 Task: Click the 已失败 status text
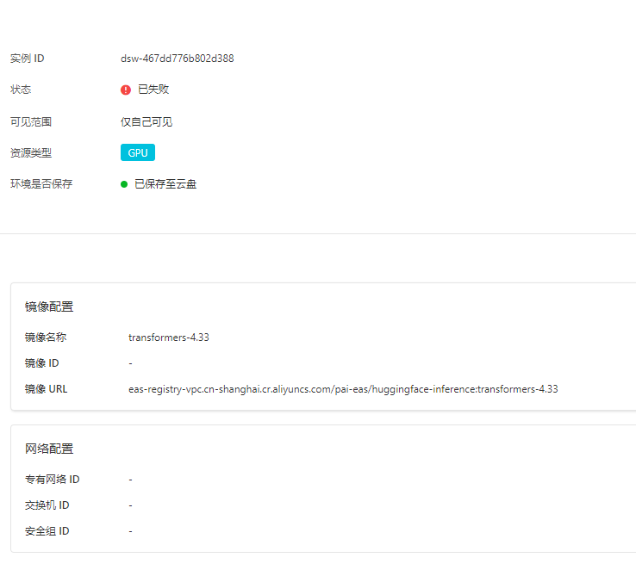click(153, 90)
